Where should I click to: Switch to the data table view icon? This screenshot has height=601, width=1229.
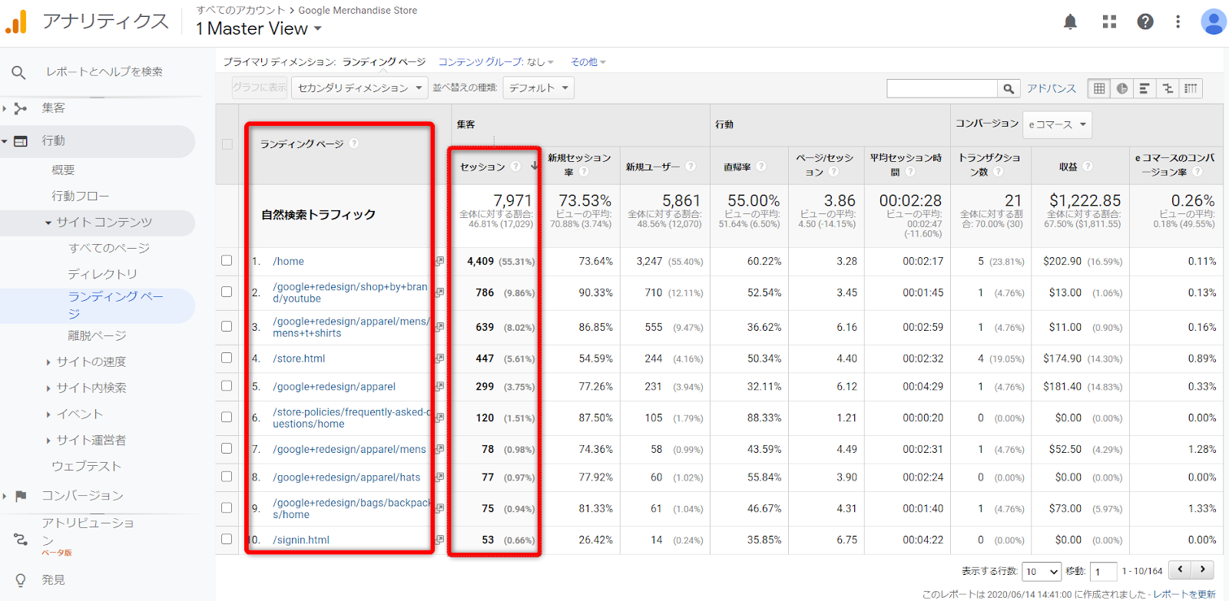click(1099, 88)
